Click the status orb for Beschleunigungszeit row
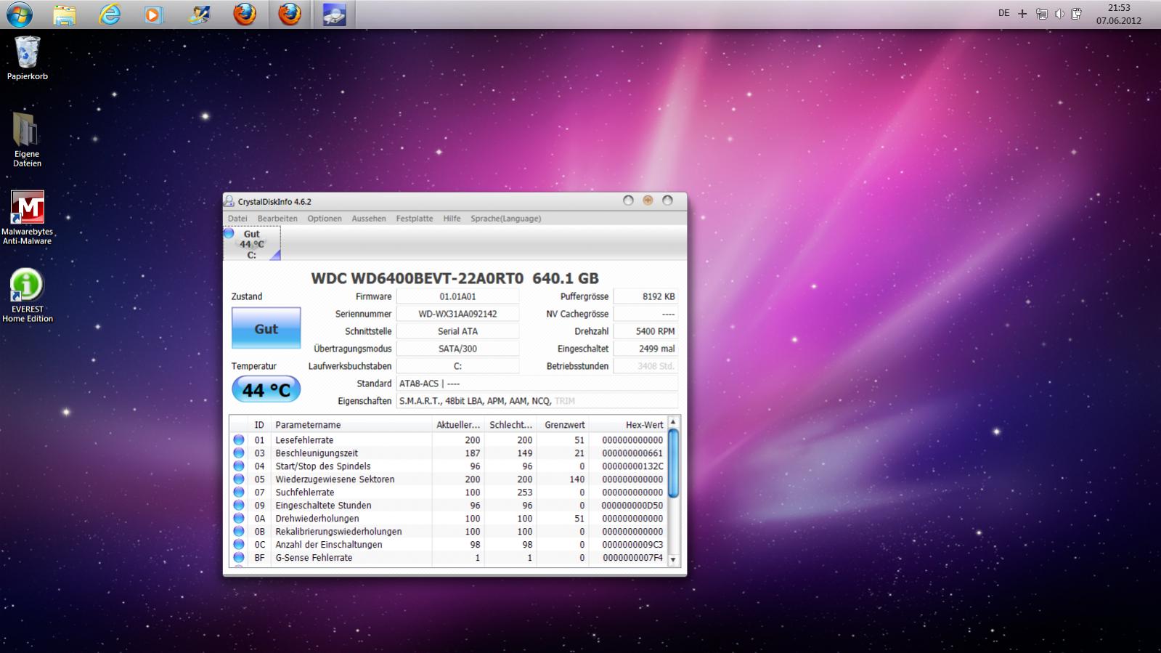 coord(239,453)
